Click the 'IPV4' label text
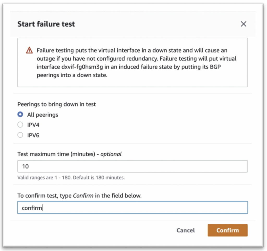This screenshot has width=267, height=251. [33, 125]
